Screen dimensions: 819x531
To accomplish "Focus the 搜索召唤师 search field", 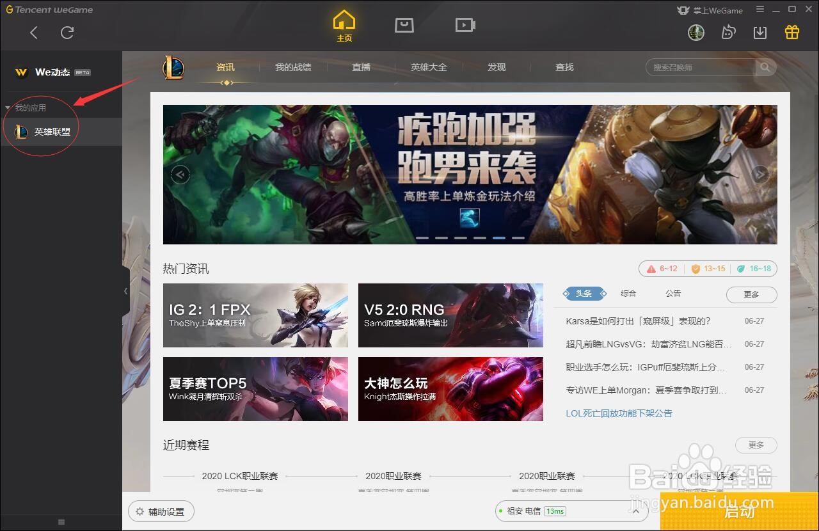I will 701,67.
